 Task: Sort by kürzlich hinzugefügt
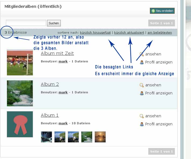point(95,33)
